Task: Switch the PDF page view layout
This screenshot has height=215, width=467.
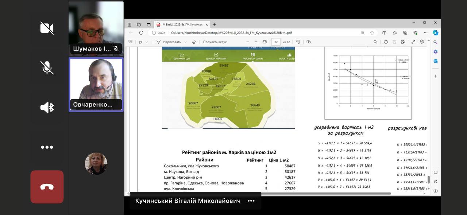Action: [x=309, y=42]
